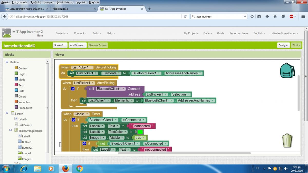The height and width of the screenshot is (173, 308).
Task: Click the Add Screen button
Action: 78,45
